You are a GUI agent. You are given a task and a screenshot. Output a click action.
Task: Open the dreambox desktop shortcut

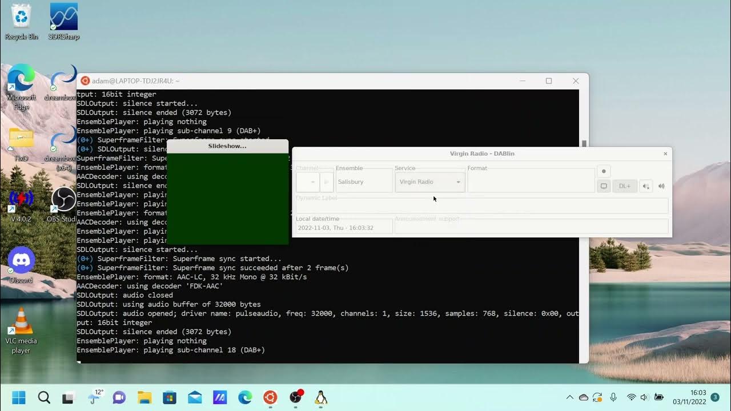62,83
